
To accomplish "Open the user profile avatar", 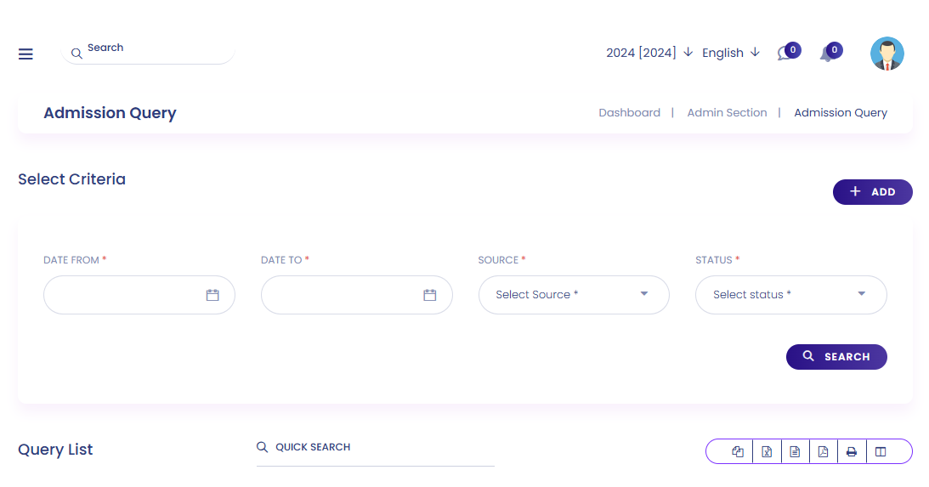I will (x=887, y=54).
